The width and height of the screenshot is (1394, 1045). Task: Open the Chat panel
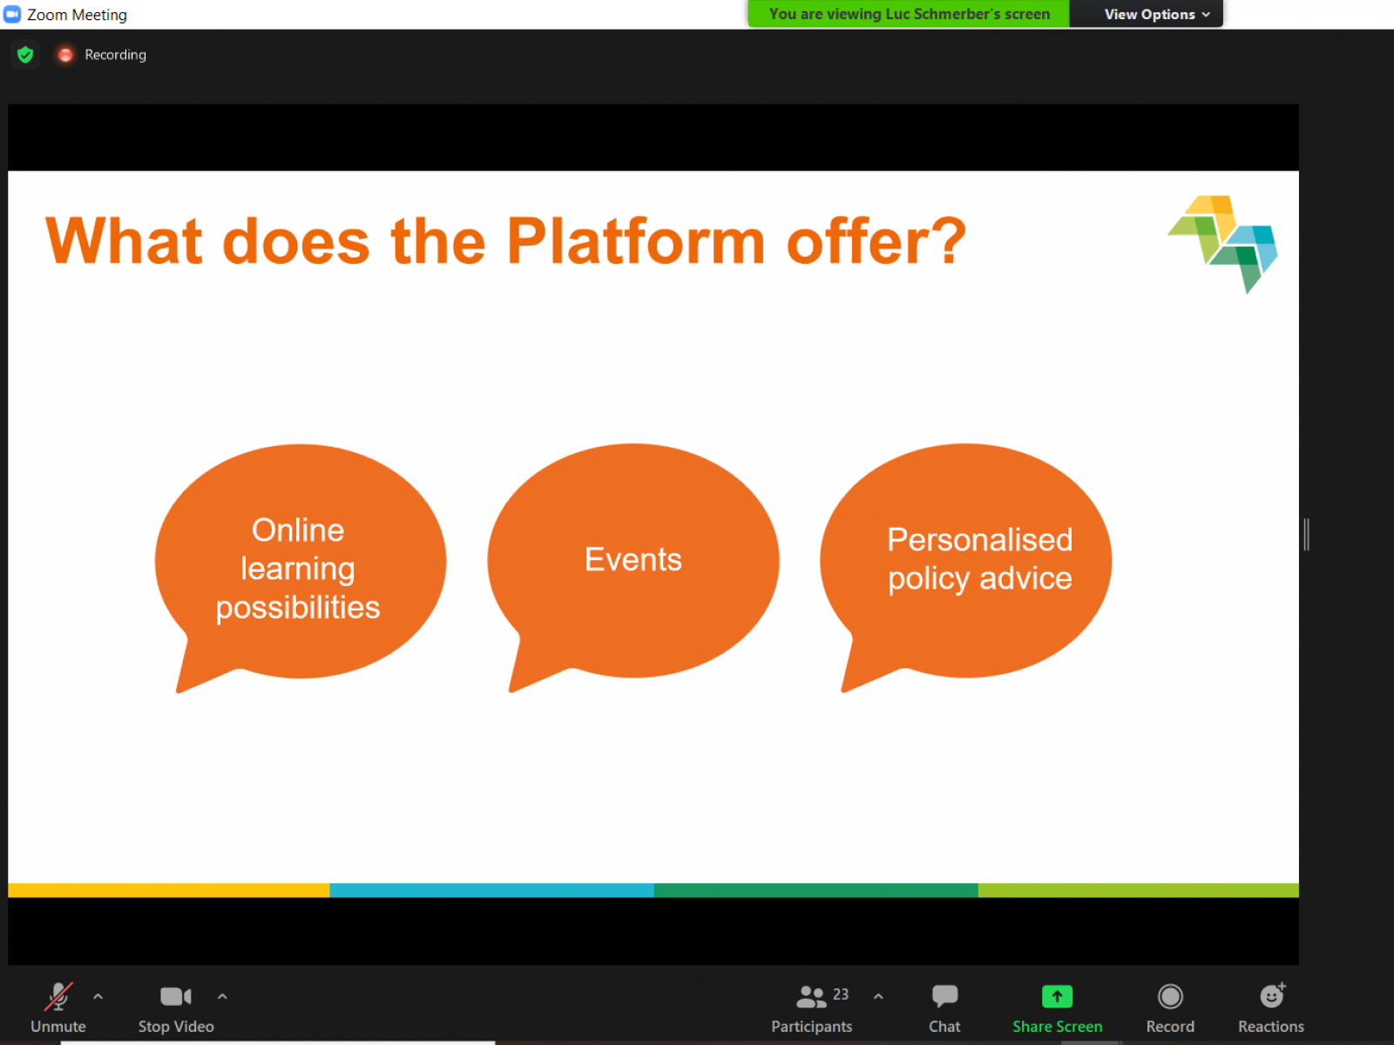point(944,1006)
